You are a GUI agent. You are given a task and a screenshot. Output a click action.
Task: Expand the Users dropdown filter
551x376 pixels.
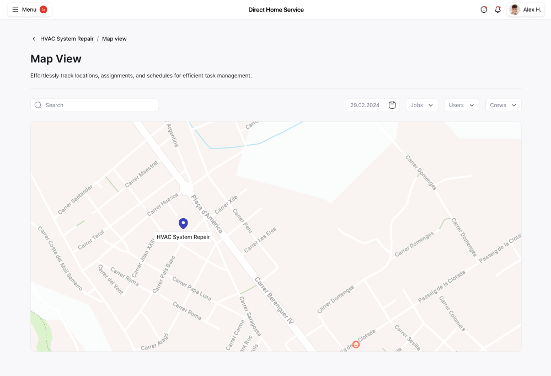point(462,105)
